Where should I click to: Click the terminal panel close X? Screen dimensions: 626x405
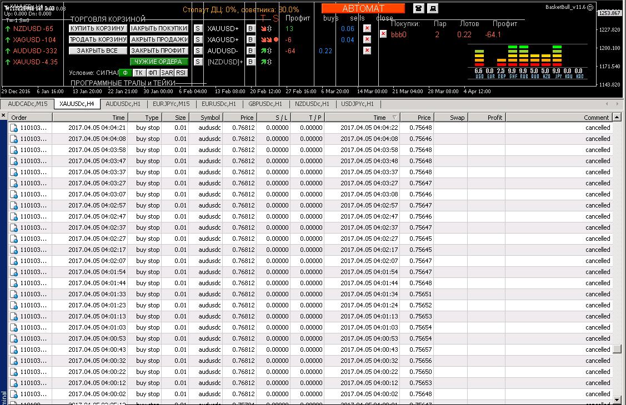pos(3,115)
